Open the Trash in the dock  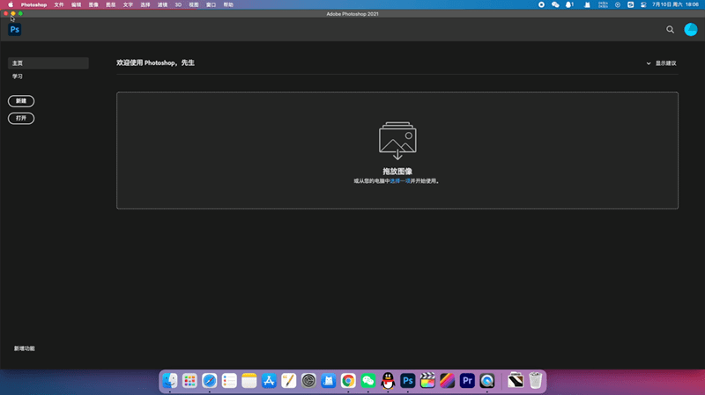[x=536, y=381]
